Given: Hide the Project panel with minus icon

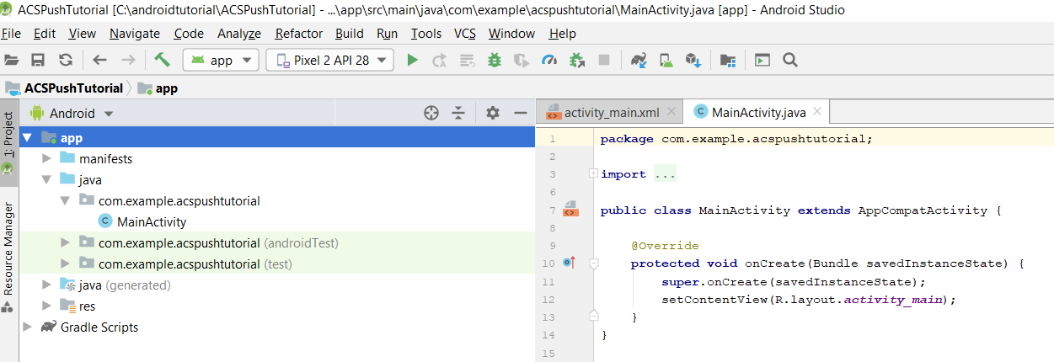Looking at the screenshot, I should tap(520, 113).
